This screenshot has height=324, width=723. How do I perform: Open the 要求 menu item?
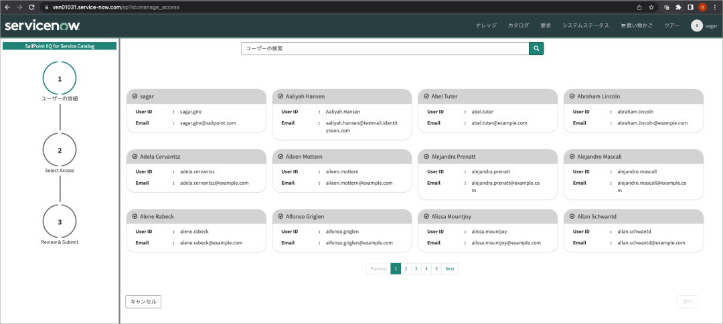(x=546, y=26)
